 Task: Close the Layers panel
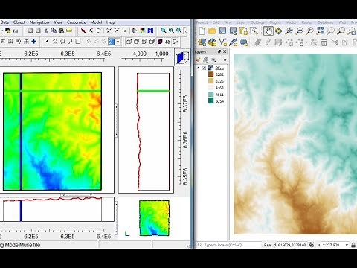pyautogui.click(x=225, y=51)
